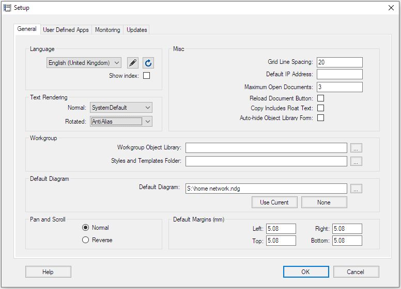Browse for the Default Diagram file
The height and width of the screenshot is (289, 401).
pyautogui.click(x=356, y=189)
